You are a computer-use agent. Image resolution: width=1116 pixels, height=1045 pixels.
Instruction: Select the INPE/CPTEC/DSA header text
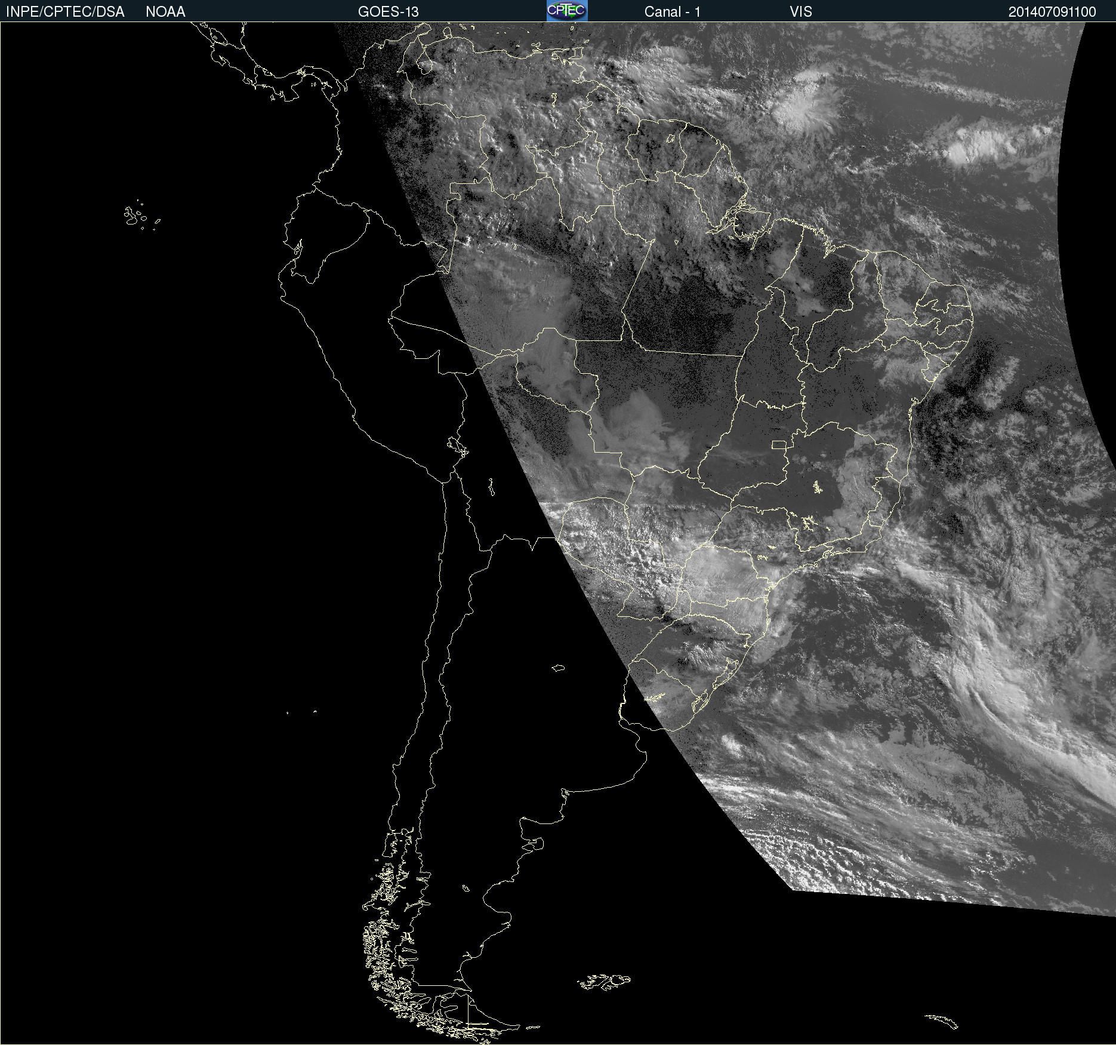click(x=65, y=12)
